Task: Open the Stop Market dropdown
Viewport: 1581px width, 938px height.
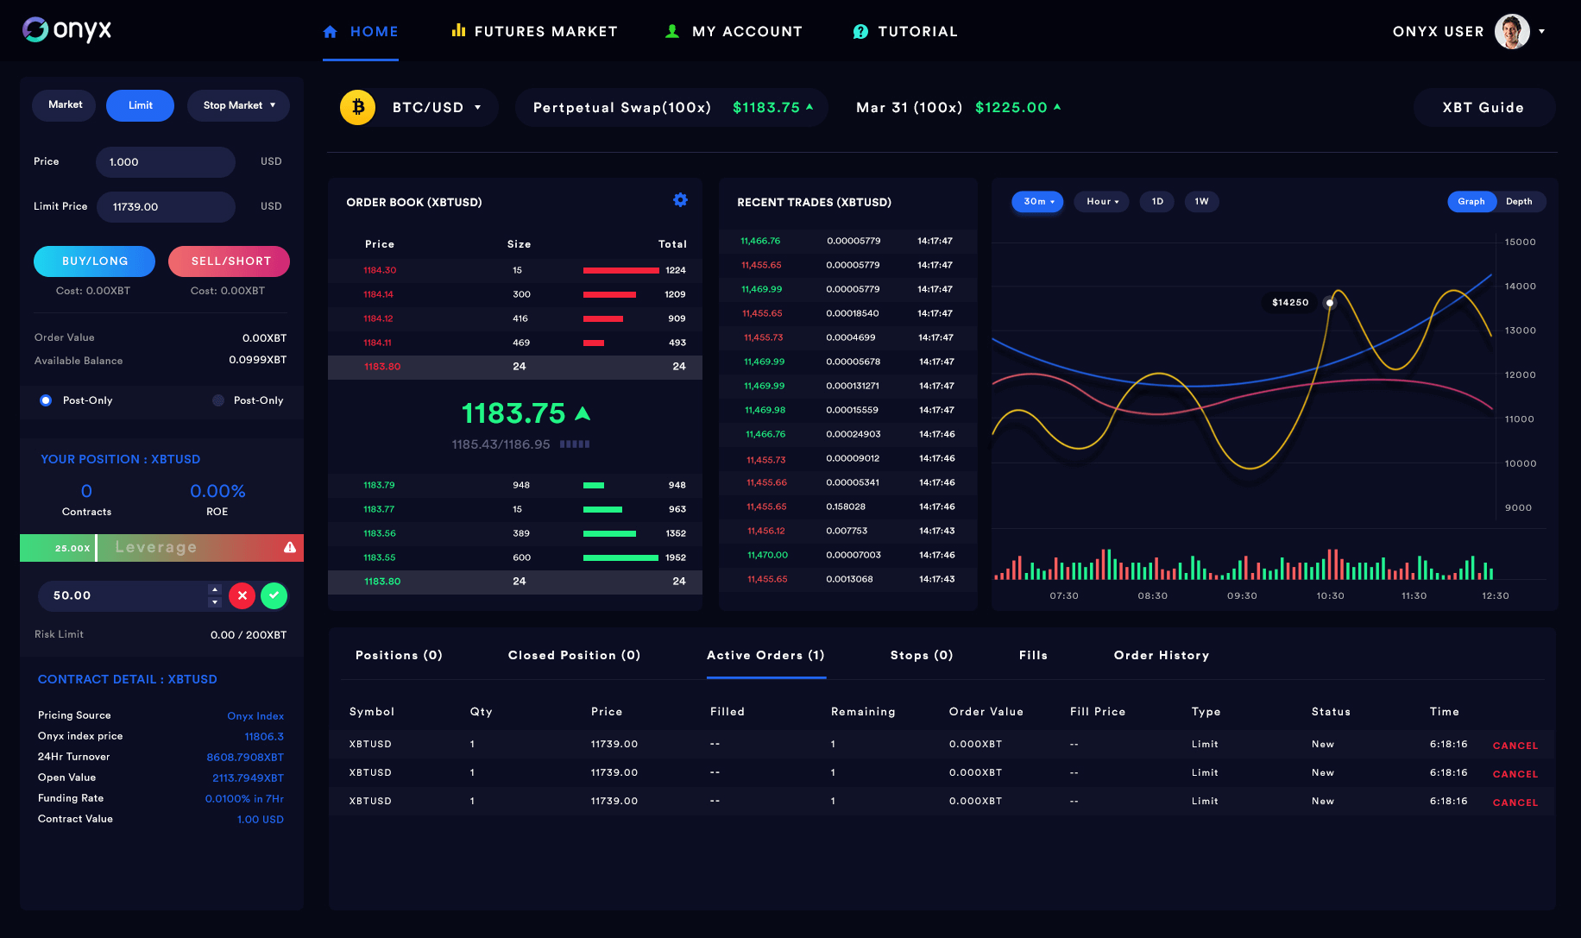Action: tap(238, 105)
